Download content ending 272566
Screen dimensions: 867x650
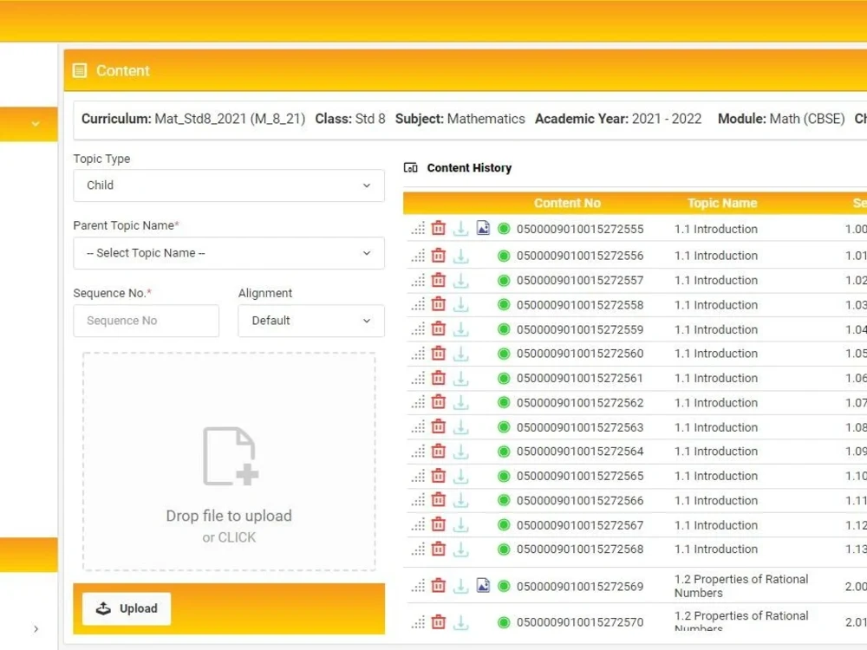tap(460, 500)
